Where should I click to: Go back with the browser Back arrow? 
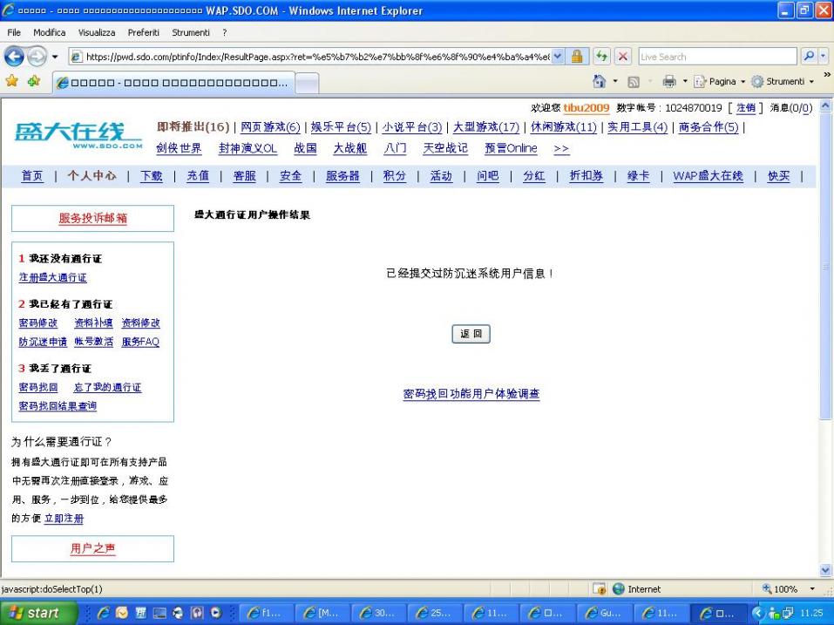[14, 57]
